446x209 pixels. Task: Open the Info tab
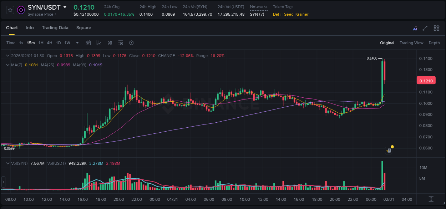(30, 28)
